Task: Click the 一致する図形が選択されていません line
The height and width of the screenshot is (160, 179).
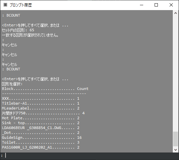Action: [30, 35]
